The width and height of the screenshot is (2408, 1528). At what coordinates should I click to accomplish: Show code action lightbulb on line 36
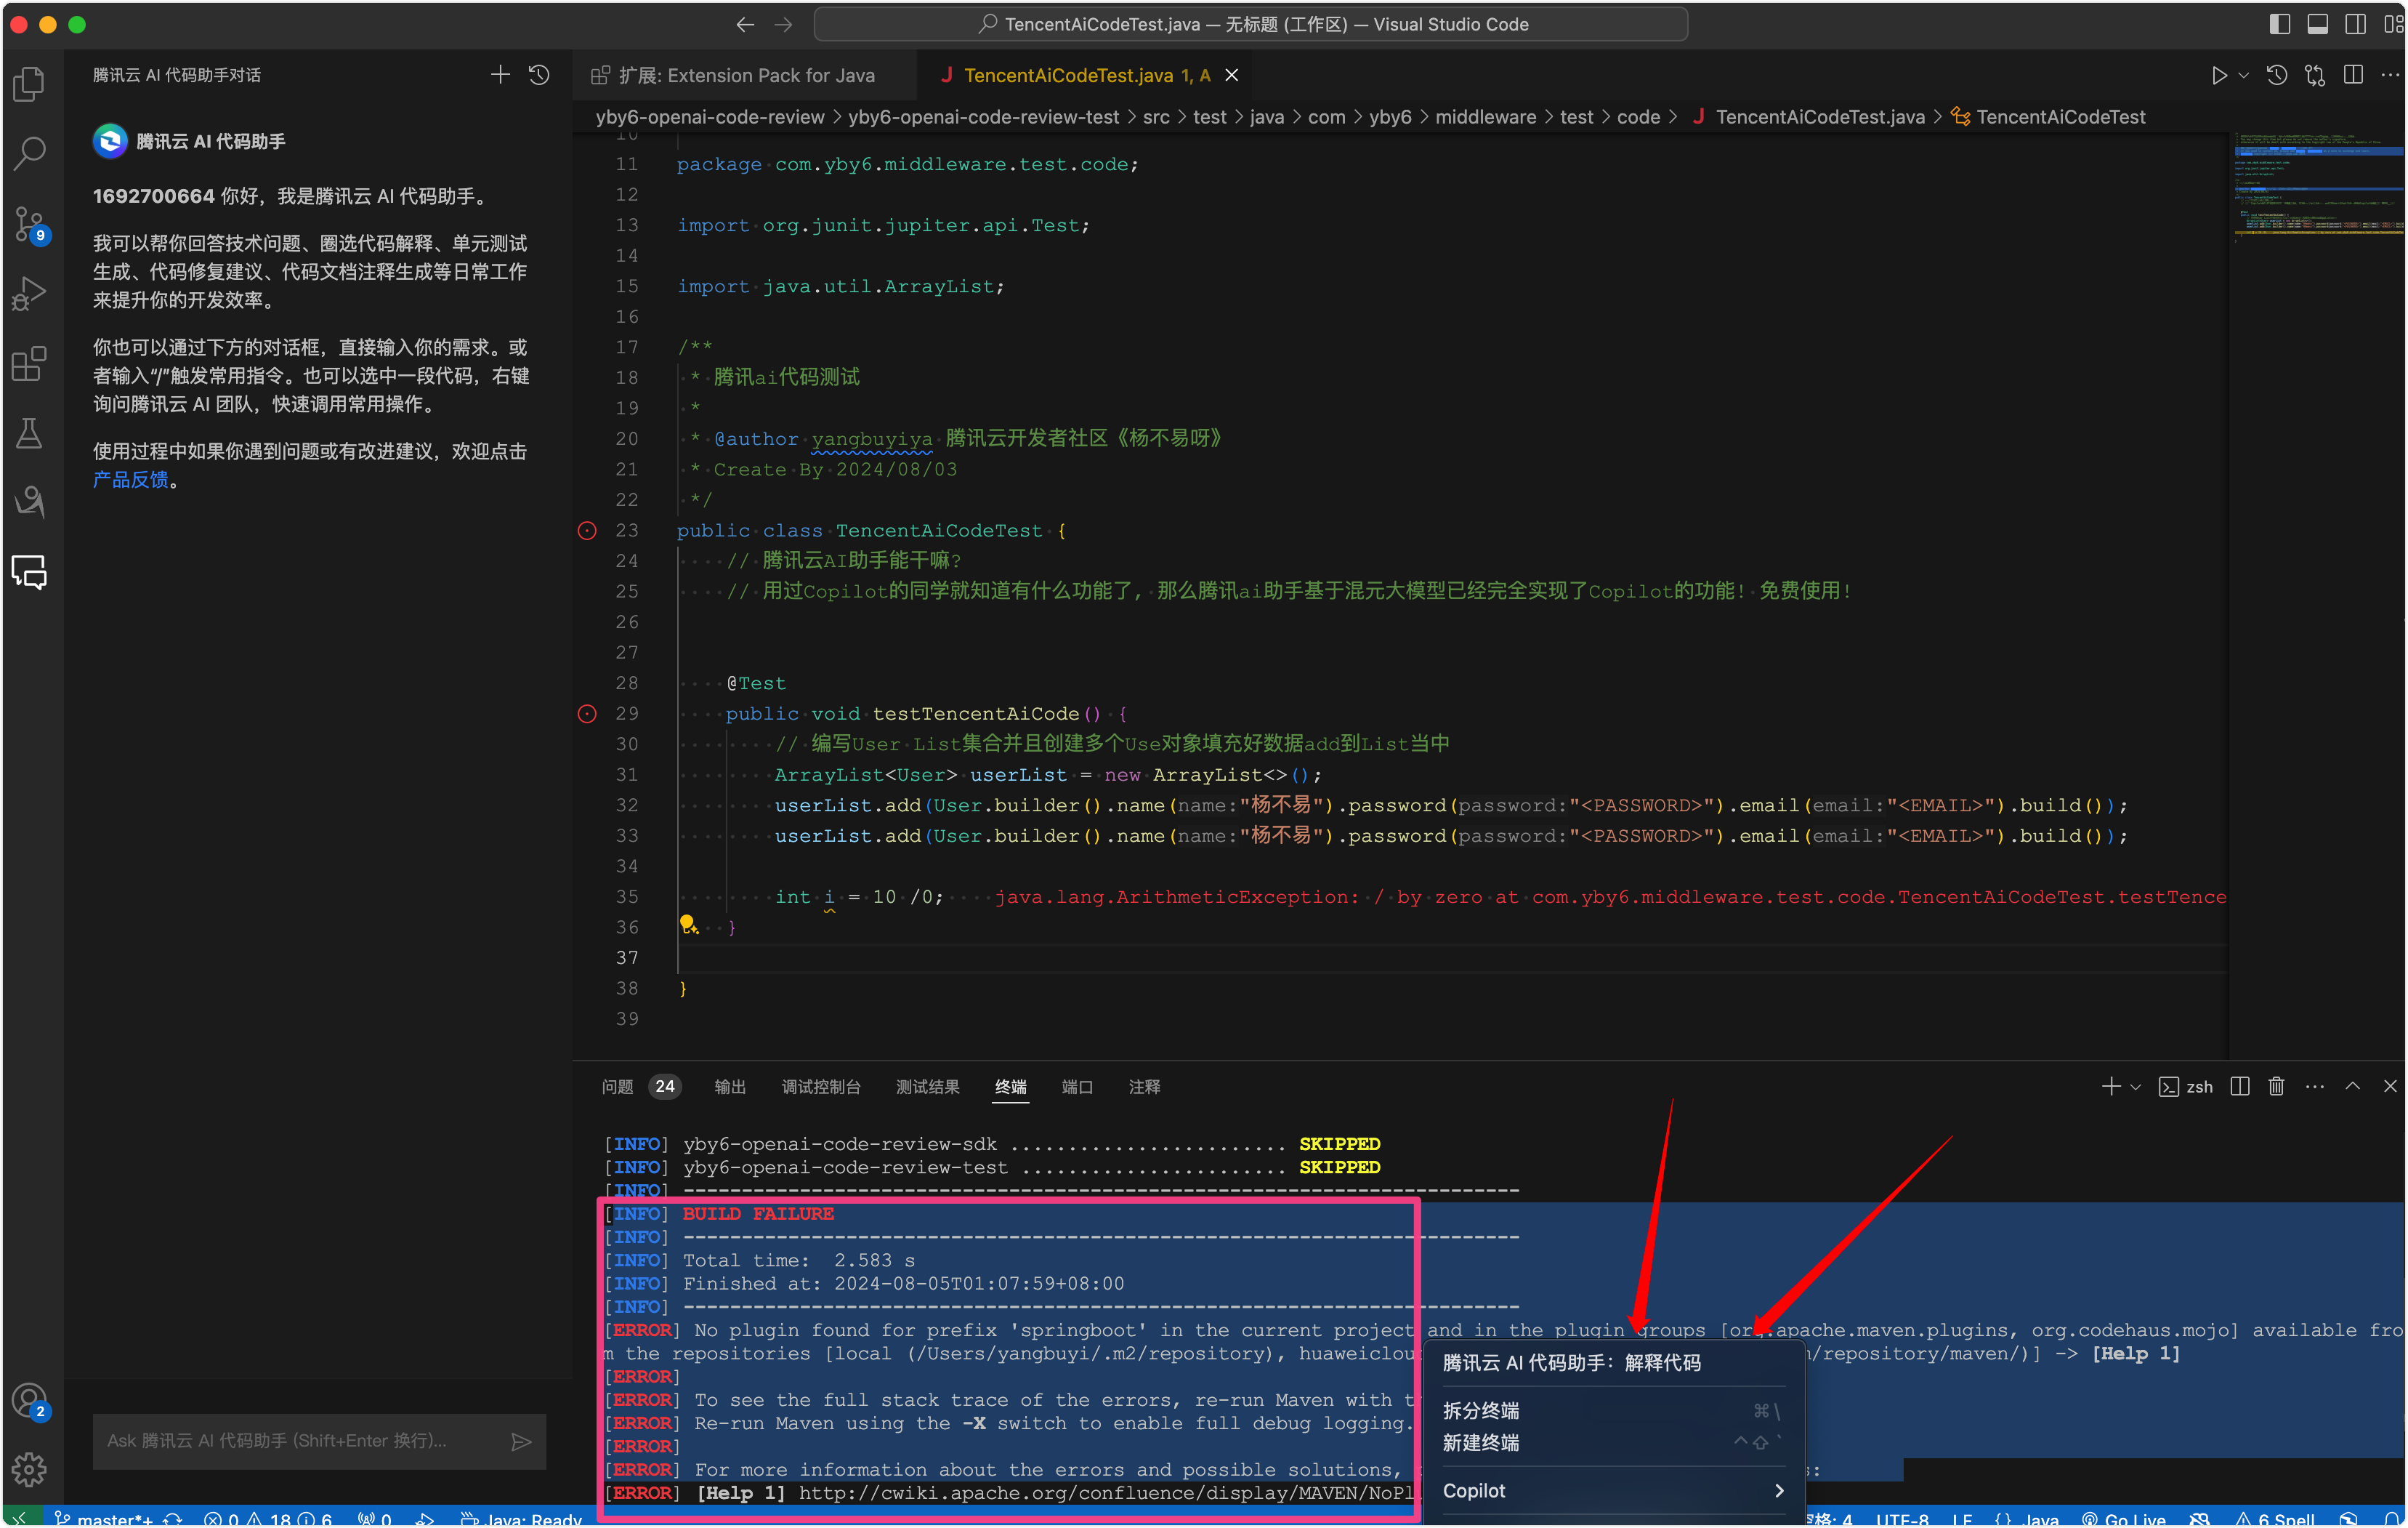(688, 925)
